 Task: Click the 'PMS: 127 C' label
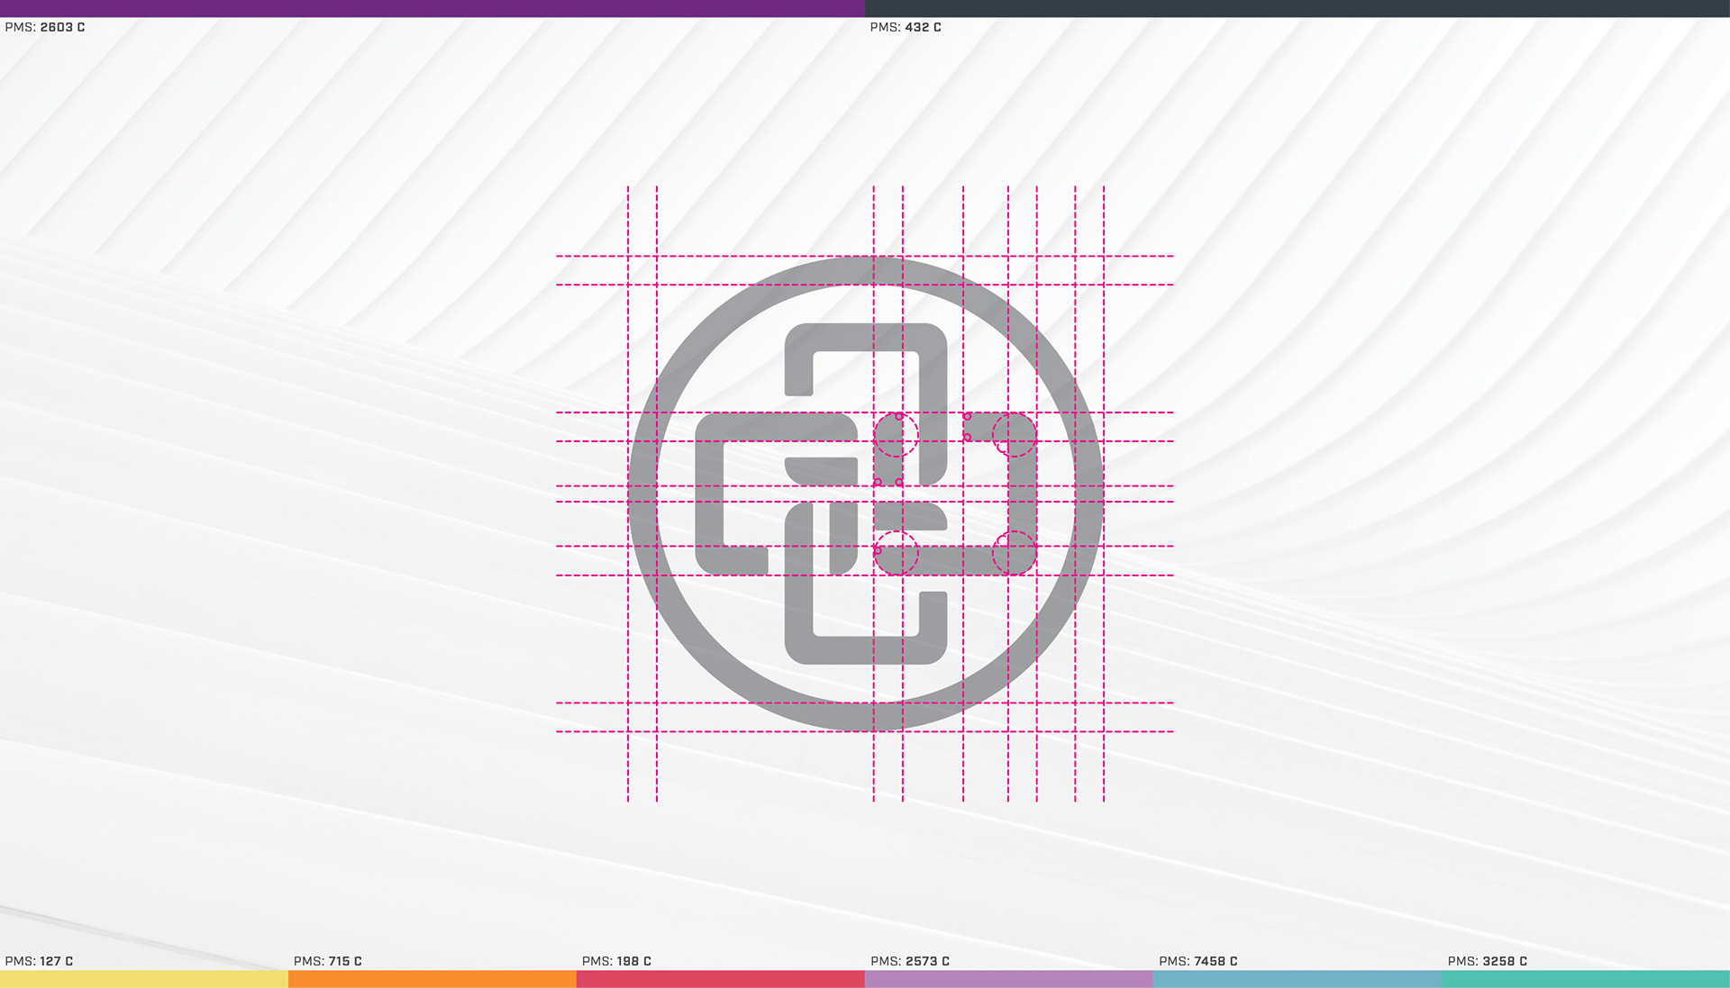click(40, 961)
